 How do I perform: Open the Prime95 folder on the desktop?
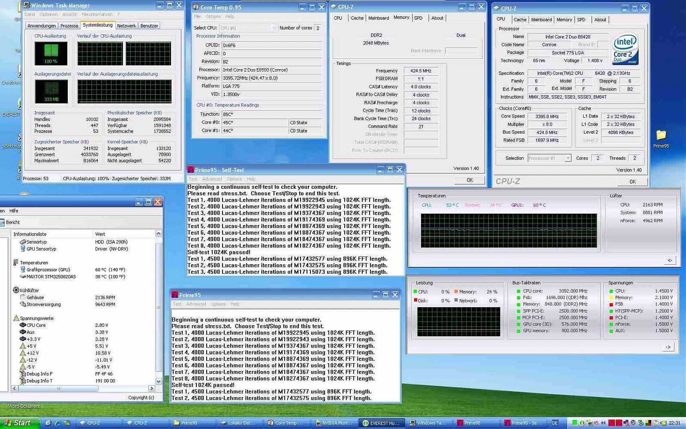click(x=661, y=135)
